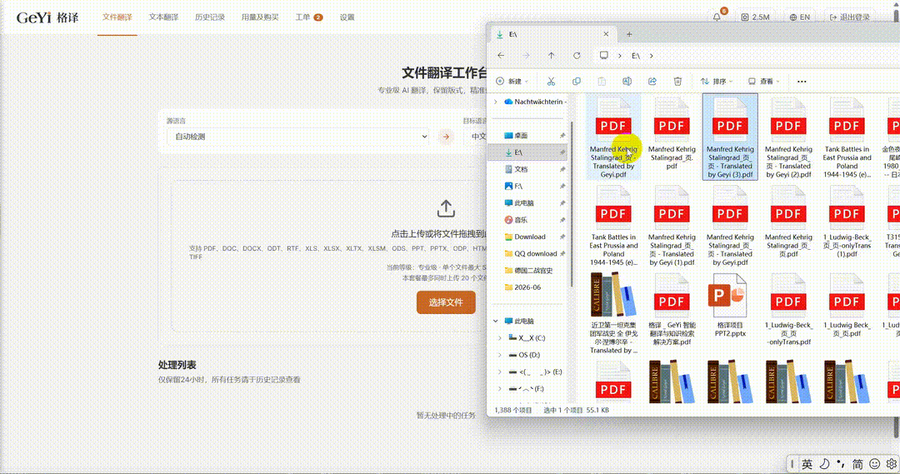
Task: Select file Translated by Geyi (2).pdf
Action: [x=788, y=137]
